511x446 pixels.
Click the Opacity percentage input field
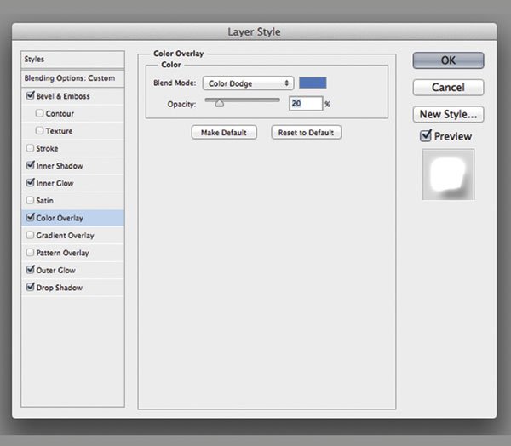(305, 104)
